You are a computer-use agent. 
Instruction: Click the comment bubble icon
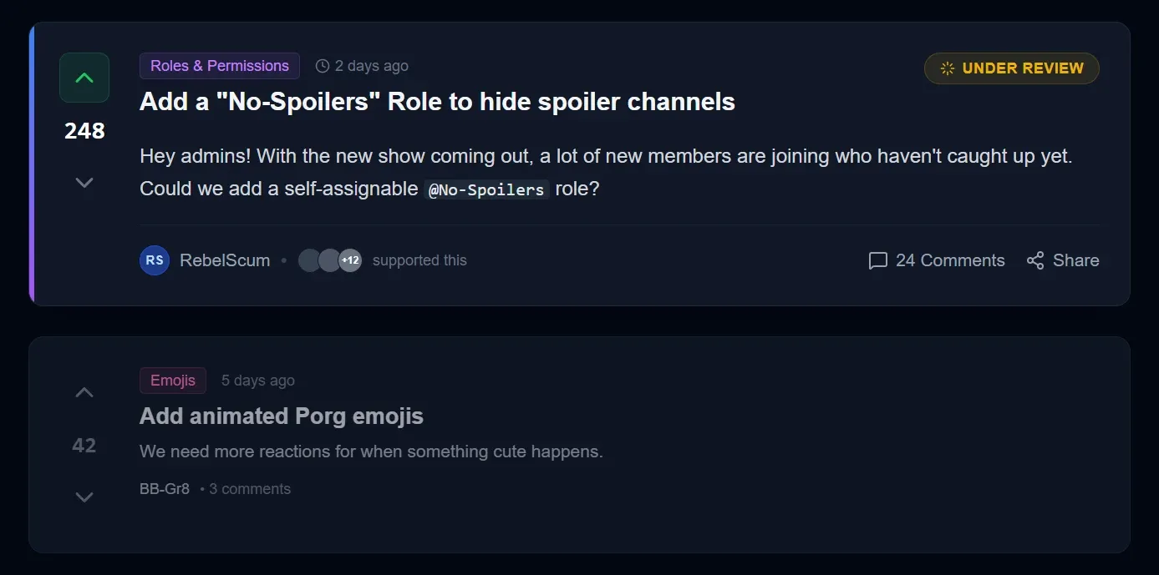tap(877, 260)
